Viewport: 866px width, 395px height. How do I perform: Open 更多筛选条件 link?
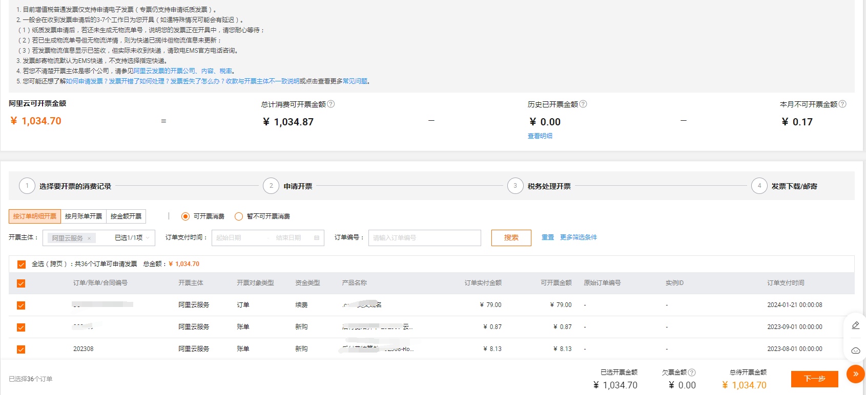pos(579,237)
